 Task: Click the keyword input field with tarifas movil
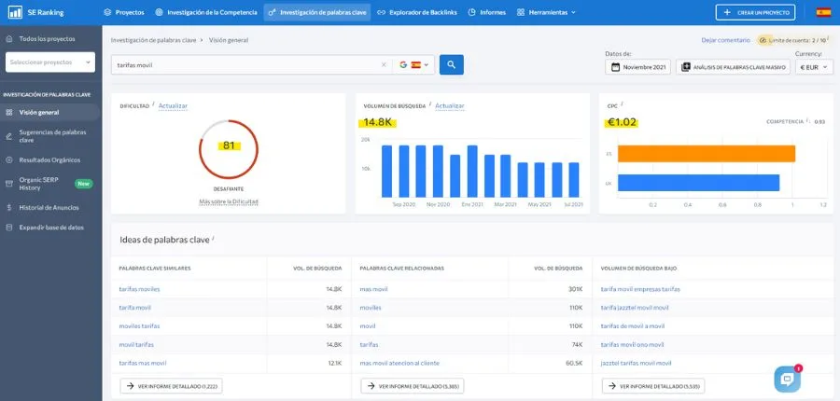[243, 65]
